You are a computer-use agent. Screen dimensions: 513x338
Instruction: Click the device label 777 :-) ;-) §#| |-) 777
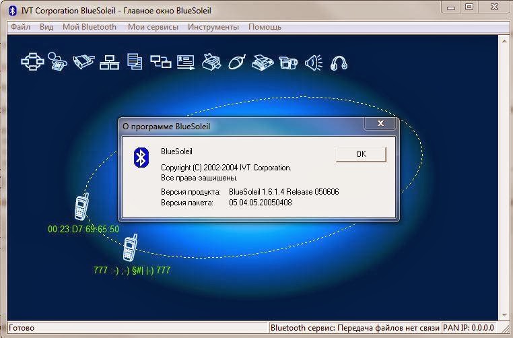pos(132,270)
